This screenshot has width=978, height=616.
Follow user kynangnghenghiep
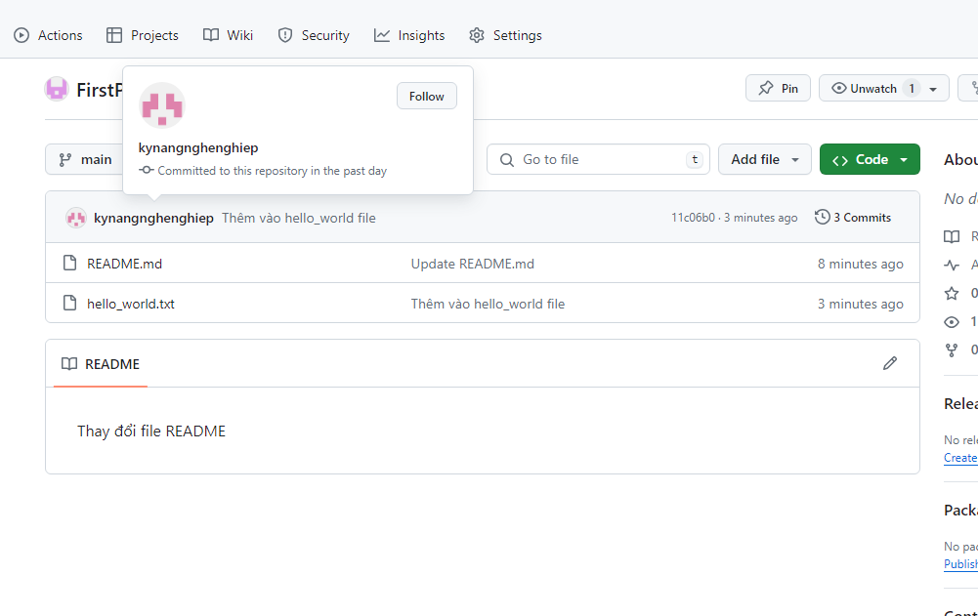tap(426, 96)
